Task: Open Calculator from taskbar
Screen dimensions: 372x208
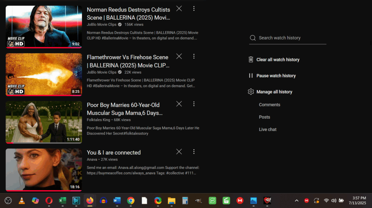Action: point(185,201)
